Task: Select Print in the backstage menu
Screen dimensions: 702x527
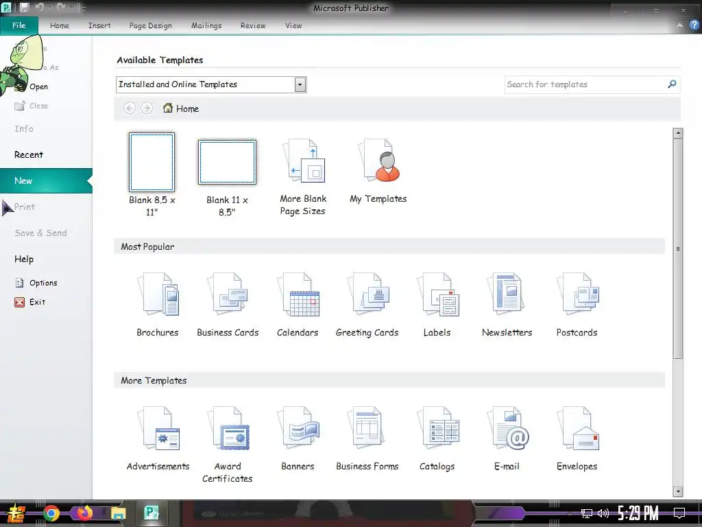Action: (x=24, y=207)
